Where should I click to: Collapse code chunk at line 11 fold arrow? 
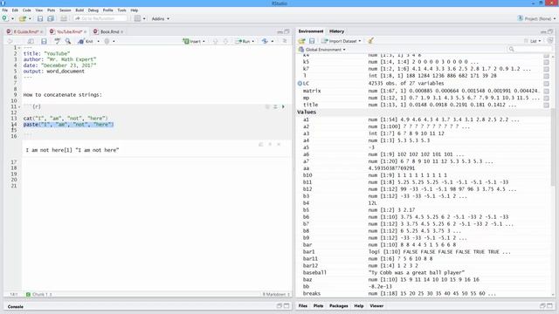pyautogui.click(x=19, y=106)
